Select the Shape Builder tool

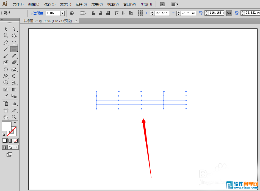pos(6,83)
